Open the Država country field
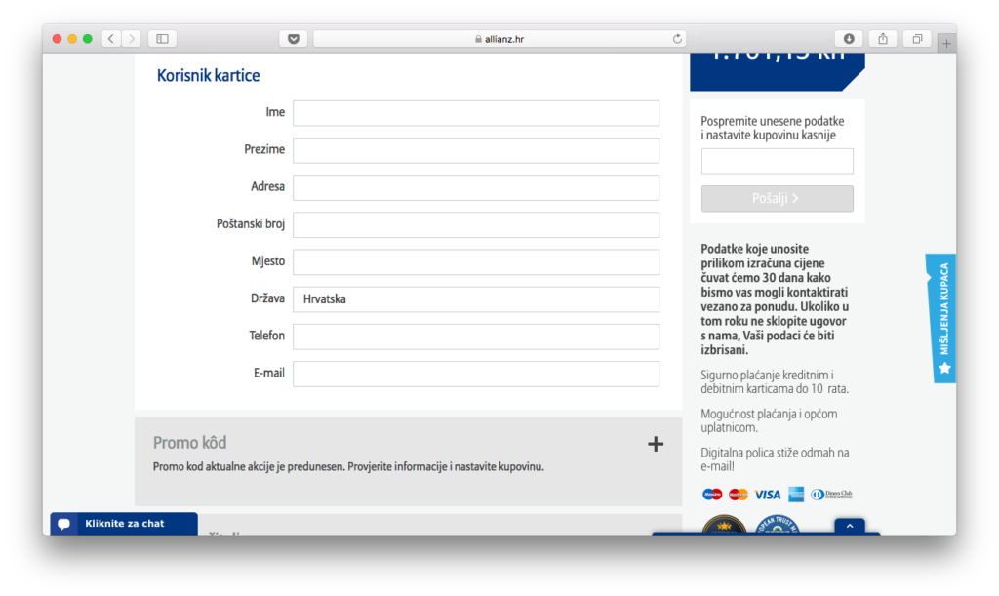 [x=476, y=299]
